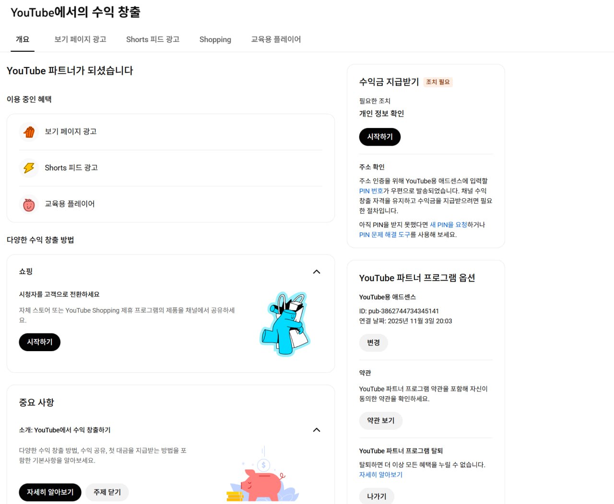
Task: Click the blue shopping bags illustration
Action: click(x=285, y=324)
